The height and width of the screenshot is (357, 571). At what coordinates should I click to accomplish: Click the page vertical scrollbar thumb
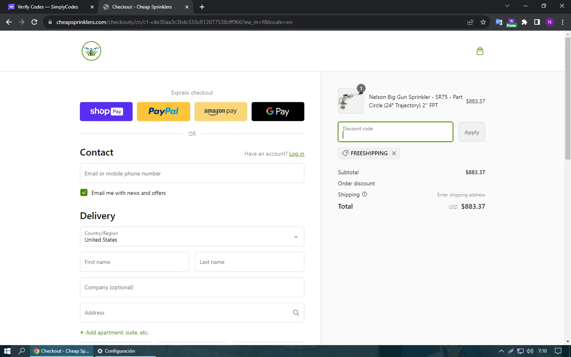[568, 98]
